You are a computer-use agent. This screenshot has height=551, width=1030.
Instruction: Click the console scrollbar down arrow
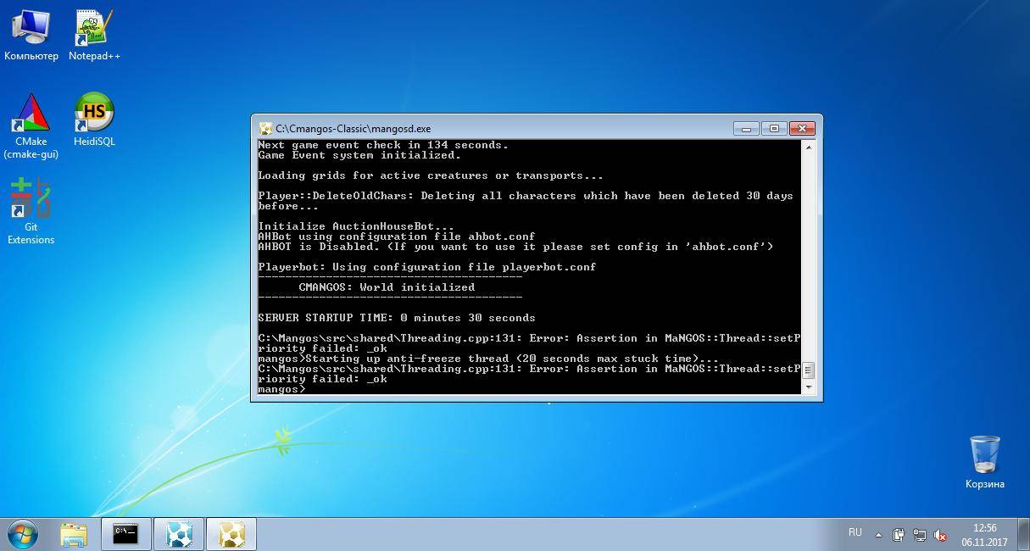pos(809,387)
